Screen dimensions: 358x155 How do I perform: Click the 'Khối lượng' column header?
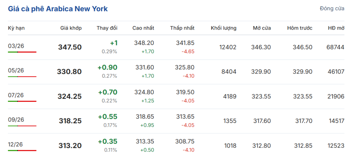coord(223,28)
